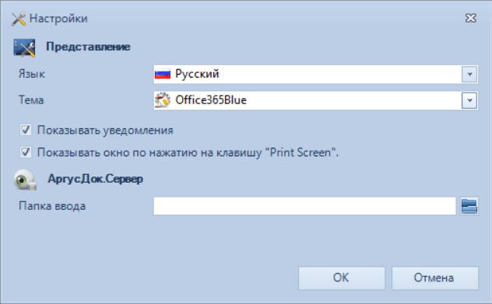Click the Показывать уведомления label text

pos(105,131)
